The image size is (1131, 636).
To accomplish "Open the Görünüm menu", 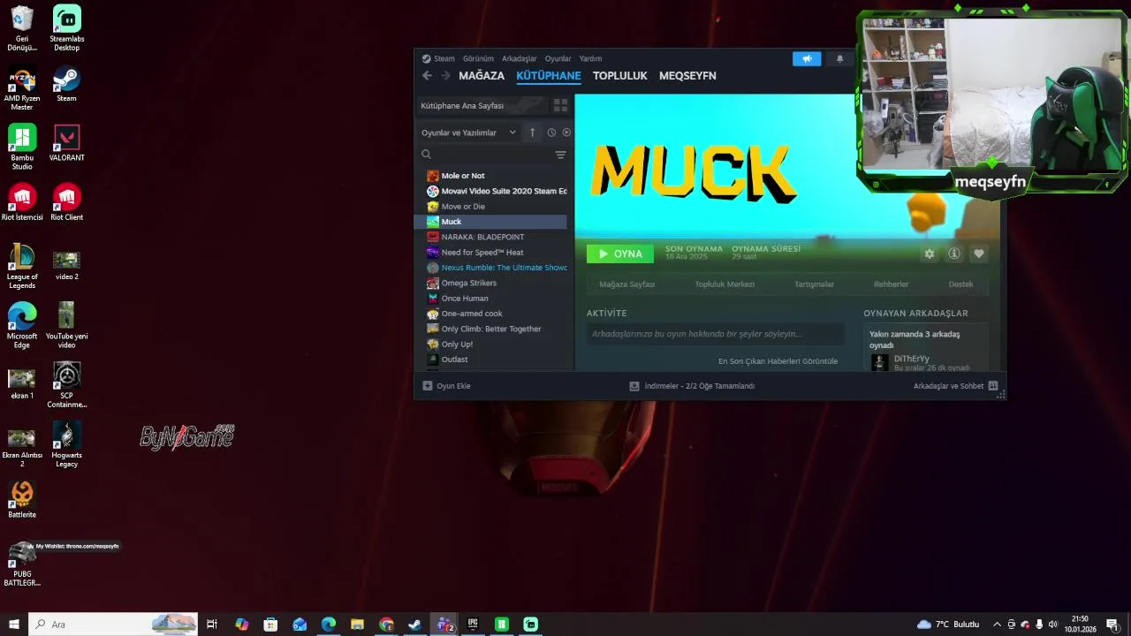I will (x=478, y=59).
